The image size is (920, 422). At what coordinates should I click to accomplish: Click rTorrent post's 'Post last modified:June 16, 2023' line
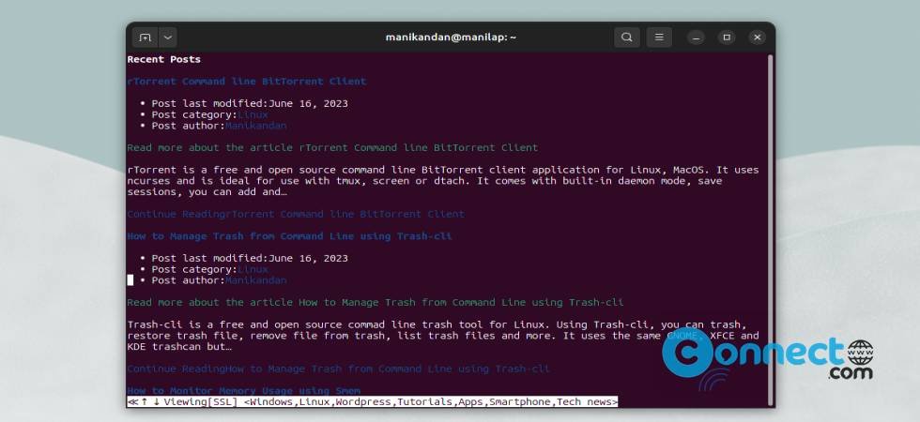(250, 104)
